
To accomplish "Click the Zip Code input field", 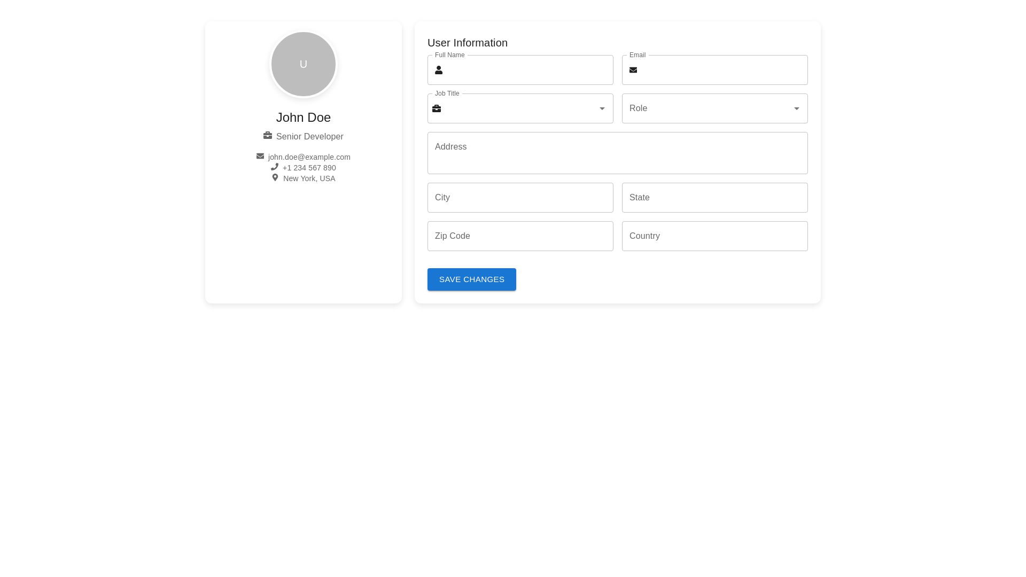I will coord(520,236).
